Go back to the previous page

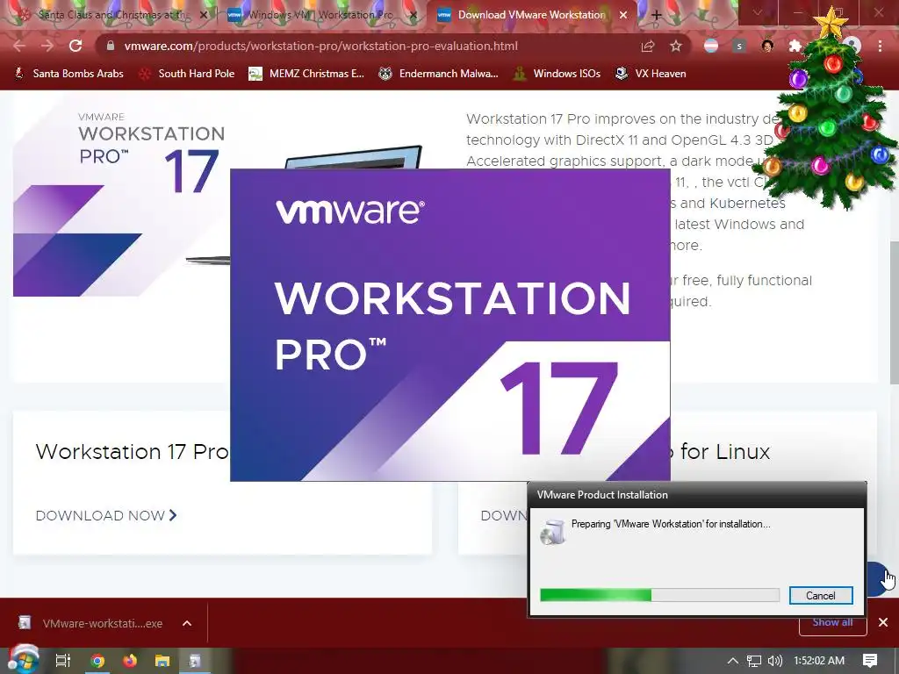click(19, 46)
